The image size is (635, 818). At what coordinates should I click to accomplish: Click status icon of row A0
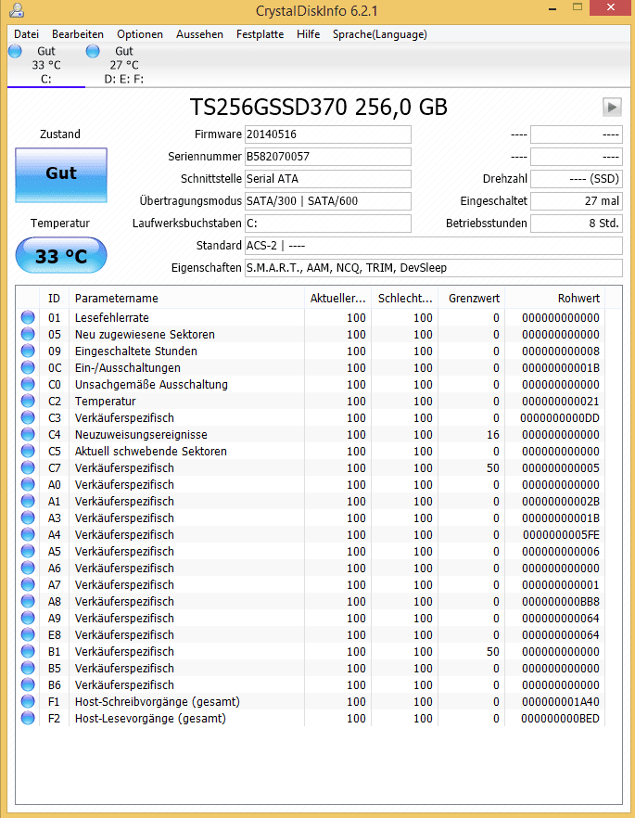pos(28,485)
